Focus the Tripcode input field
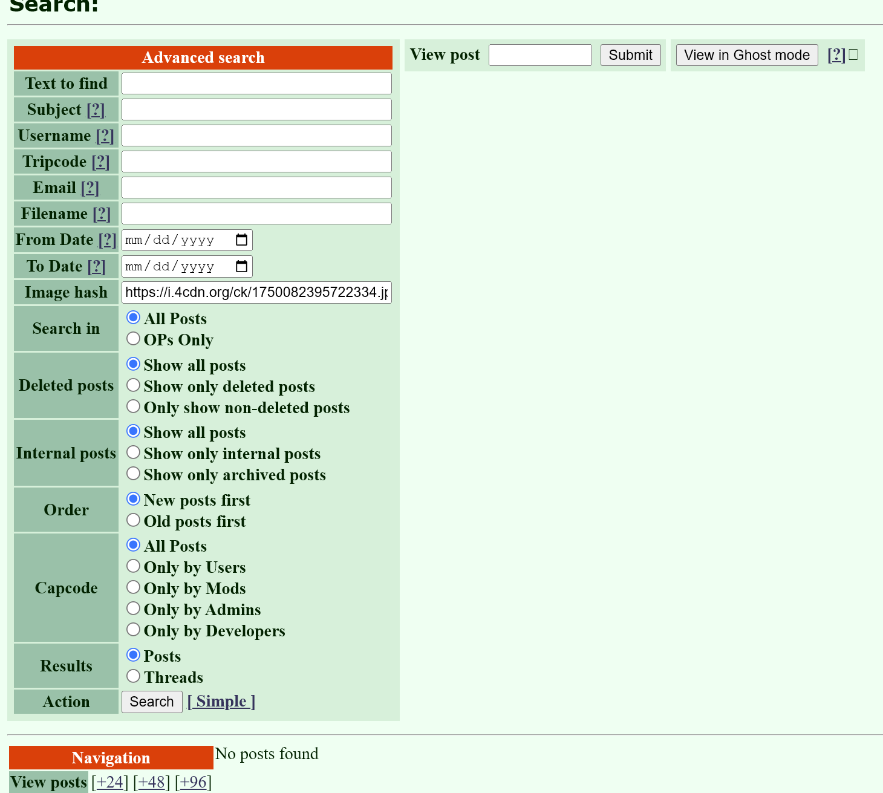 pos(256,162)
